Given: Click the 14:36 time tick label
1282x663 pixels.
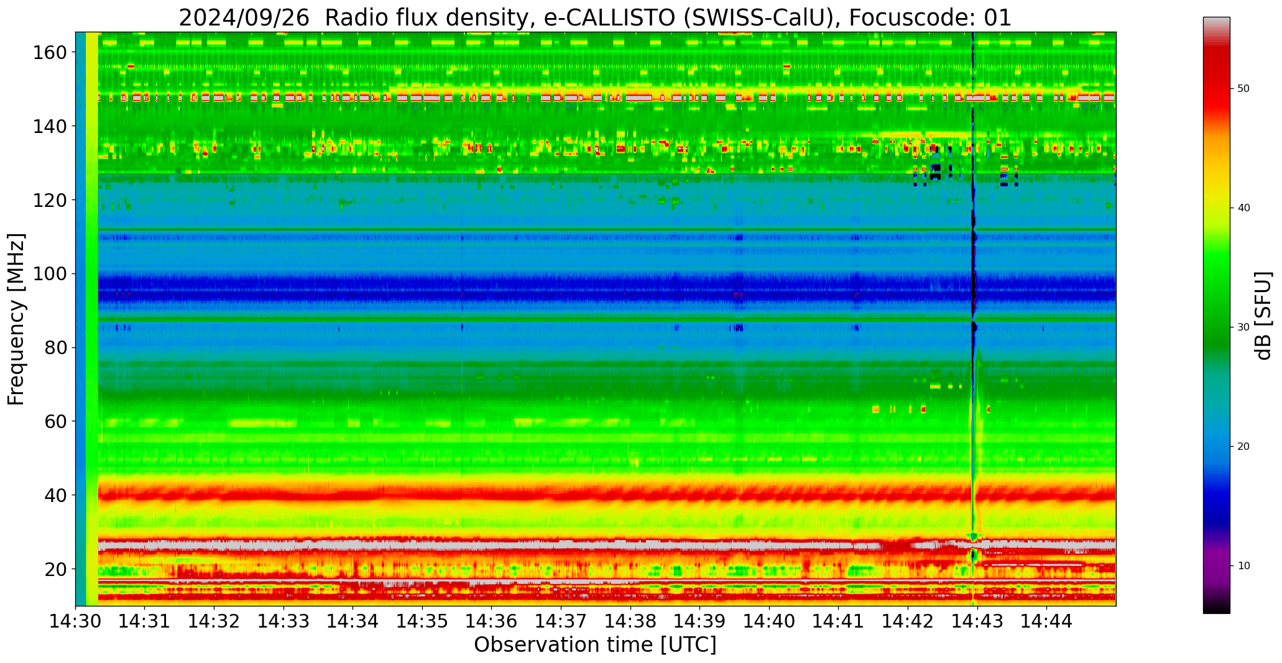Looking at the screenshot, I should coord(492,621).
